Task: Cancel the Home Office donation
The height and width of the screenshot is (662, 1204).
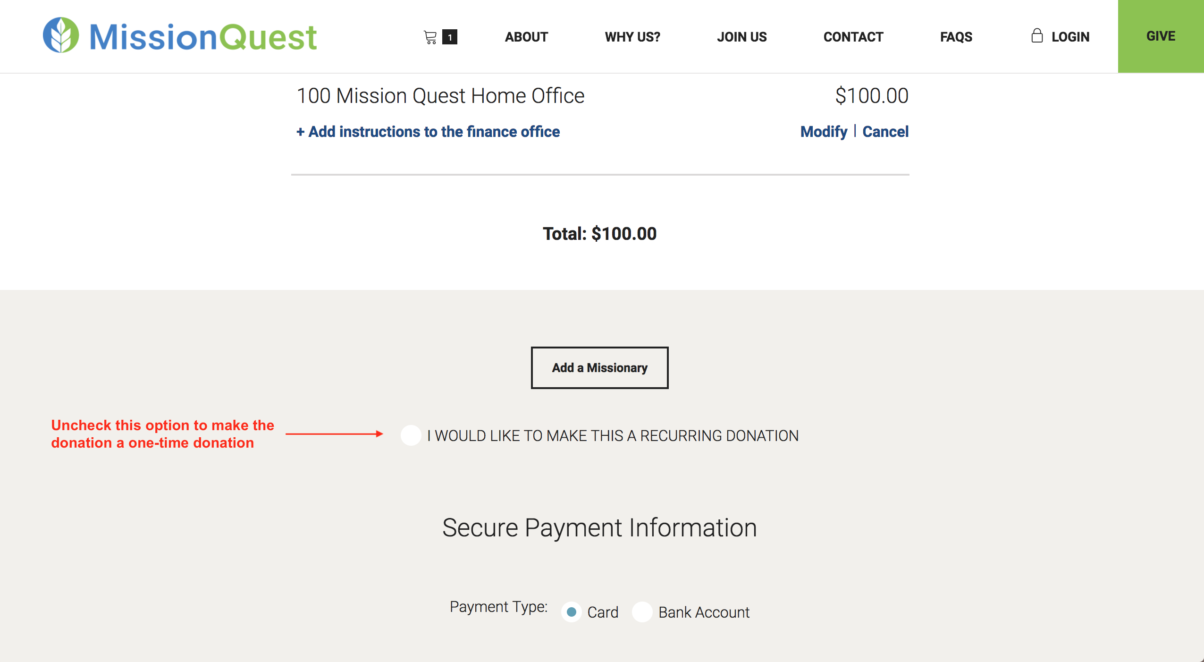Action: point(885,132)
